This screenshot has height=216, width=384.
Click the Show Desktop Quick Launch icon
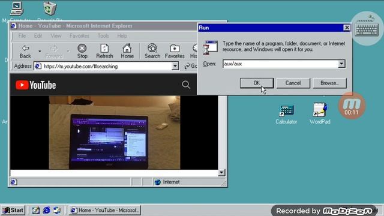pyautogui.click(x=36, y=210)
